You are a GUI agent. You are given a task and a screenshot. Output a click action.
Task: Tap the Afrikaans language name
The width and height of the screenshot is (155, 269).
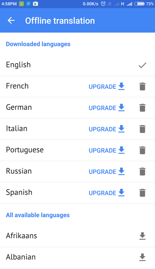21,236
